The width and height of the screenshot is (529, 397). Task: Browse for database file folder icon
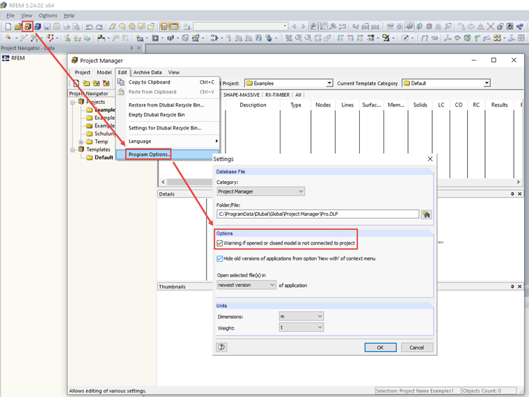pos(427,215)
